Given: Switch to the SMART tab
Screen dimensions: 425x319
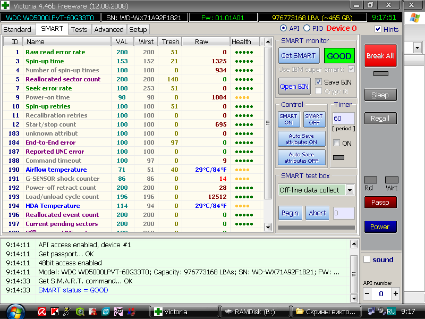Looking at the screenshot, I should [x=52, y=29].
